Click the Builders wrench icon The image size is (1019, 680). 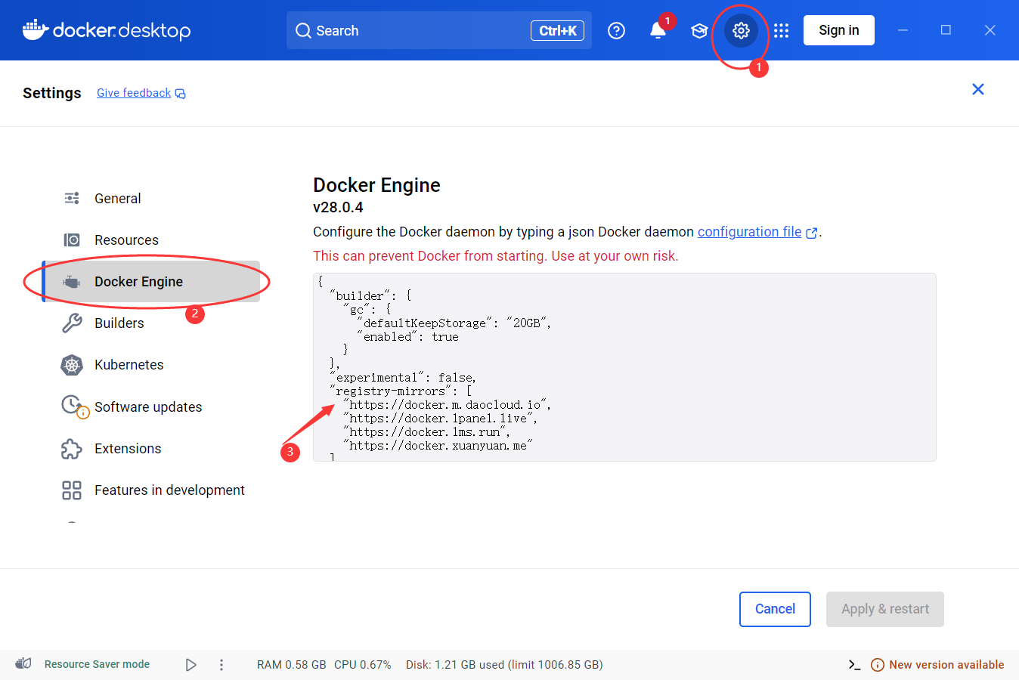[72, 323]
